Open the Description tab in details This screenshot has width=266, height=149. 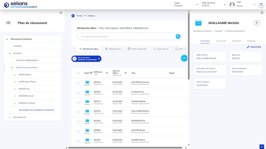point(205,41)
